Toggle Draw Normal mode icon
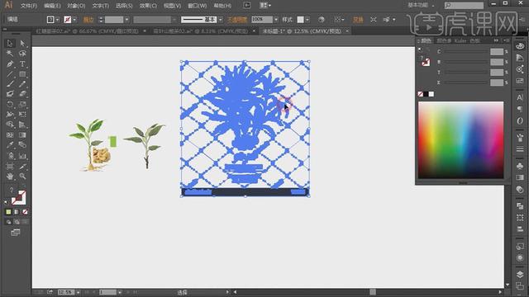The height and width of the screenshot is (297, 529). click(8, 222)
